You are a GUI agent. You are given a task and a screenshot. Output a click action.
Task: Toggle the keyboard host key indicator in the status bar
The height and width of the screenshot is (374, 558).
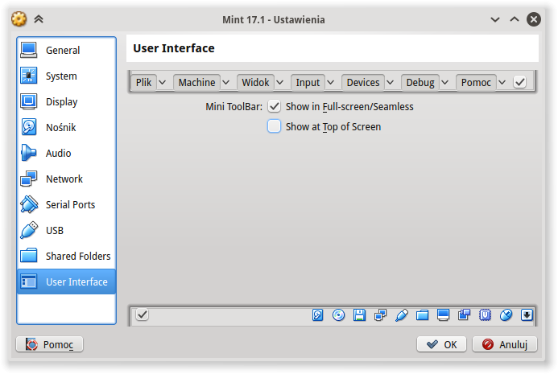[527, 315]
